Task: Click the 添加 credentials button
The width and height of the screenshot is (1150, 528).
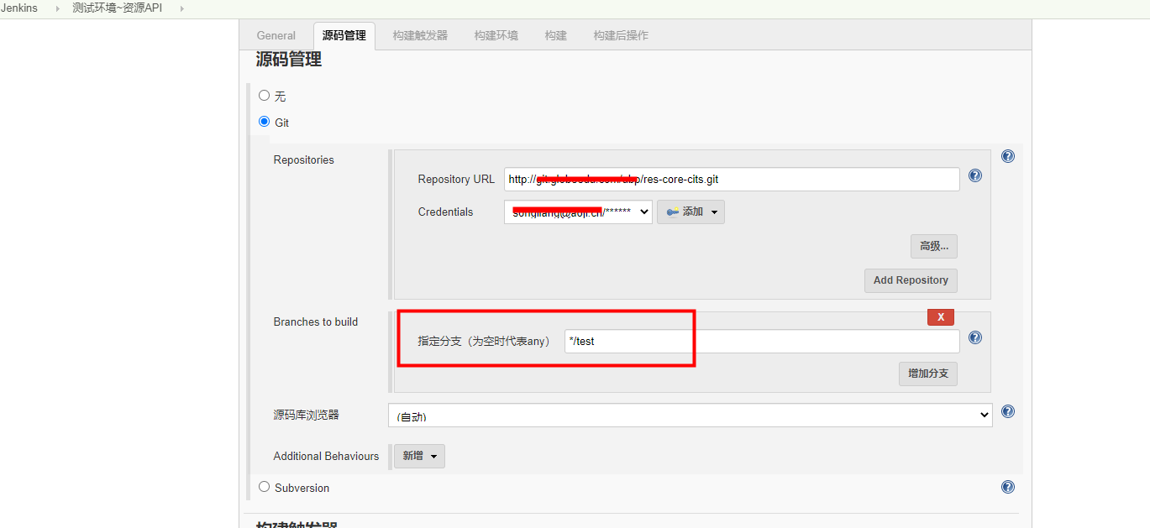Action: click(x=691, y=212)
